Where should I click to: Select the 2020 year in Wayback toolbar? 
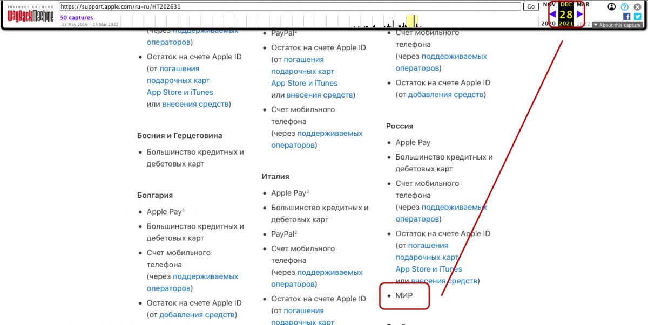[x=548, y=24]
